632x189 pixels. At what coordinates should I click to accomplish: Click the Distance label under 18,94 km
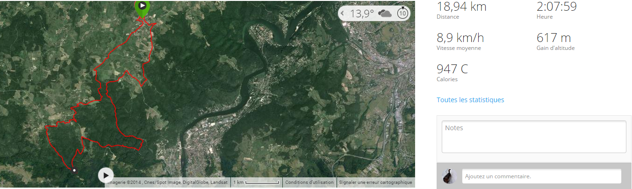click(448, 17)
